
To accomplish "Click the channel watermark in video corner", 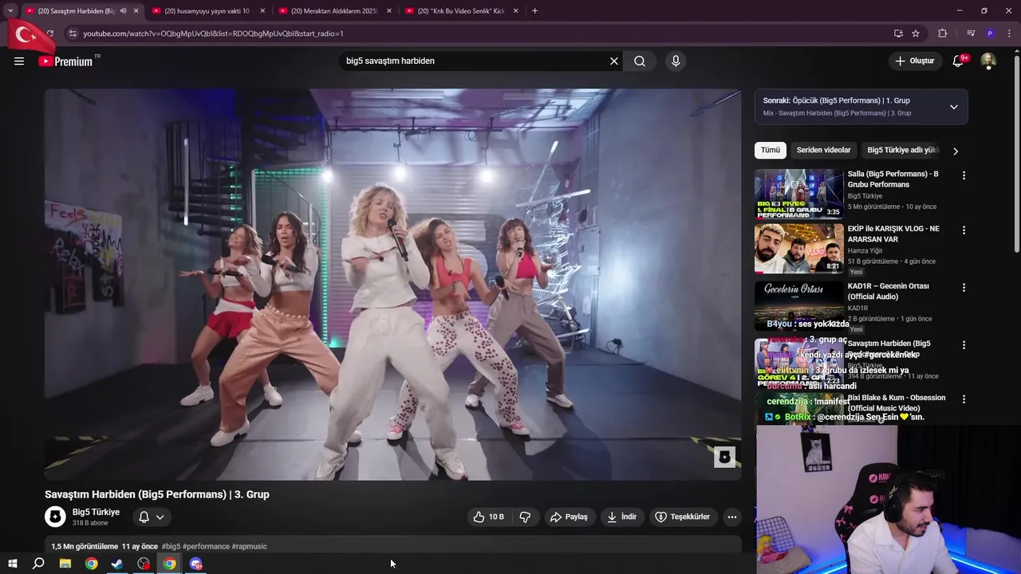I will [x=724, y=457].
